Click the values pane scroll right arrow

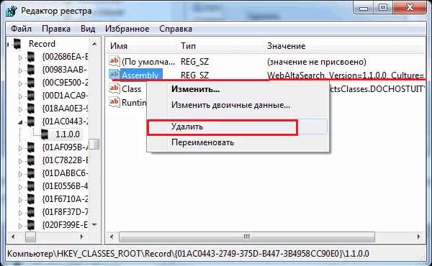click(x=419, y=237)
